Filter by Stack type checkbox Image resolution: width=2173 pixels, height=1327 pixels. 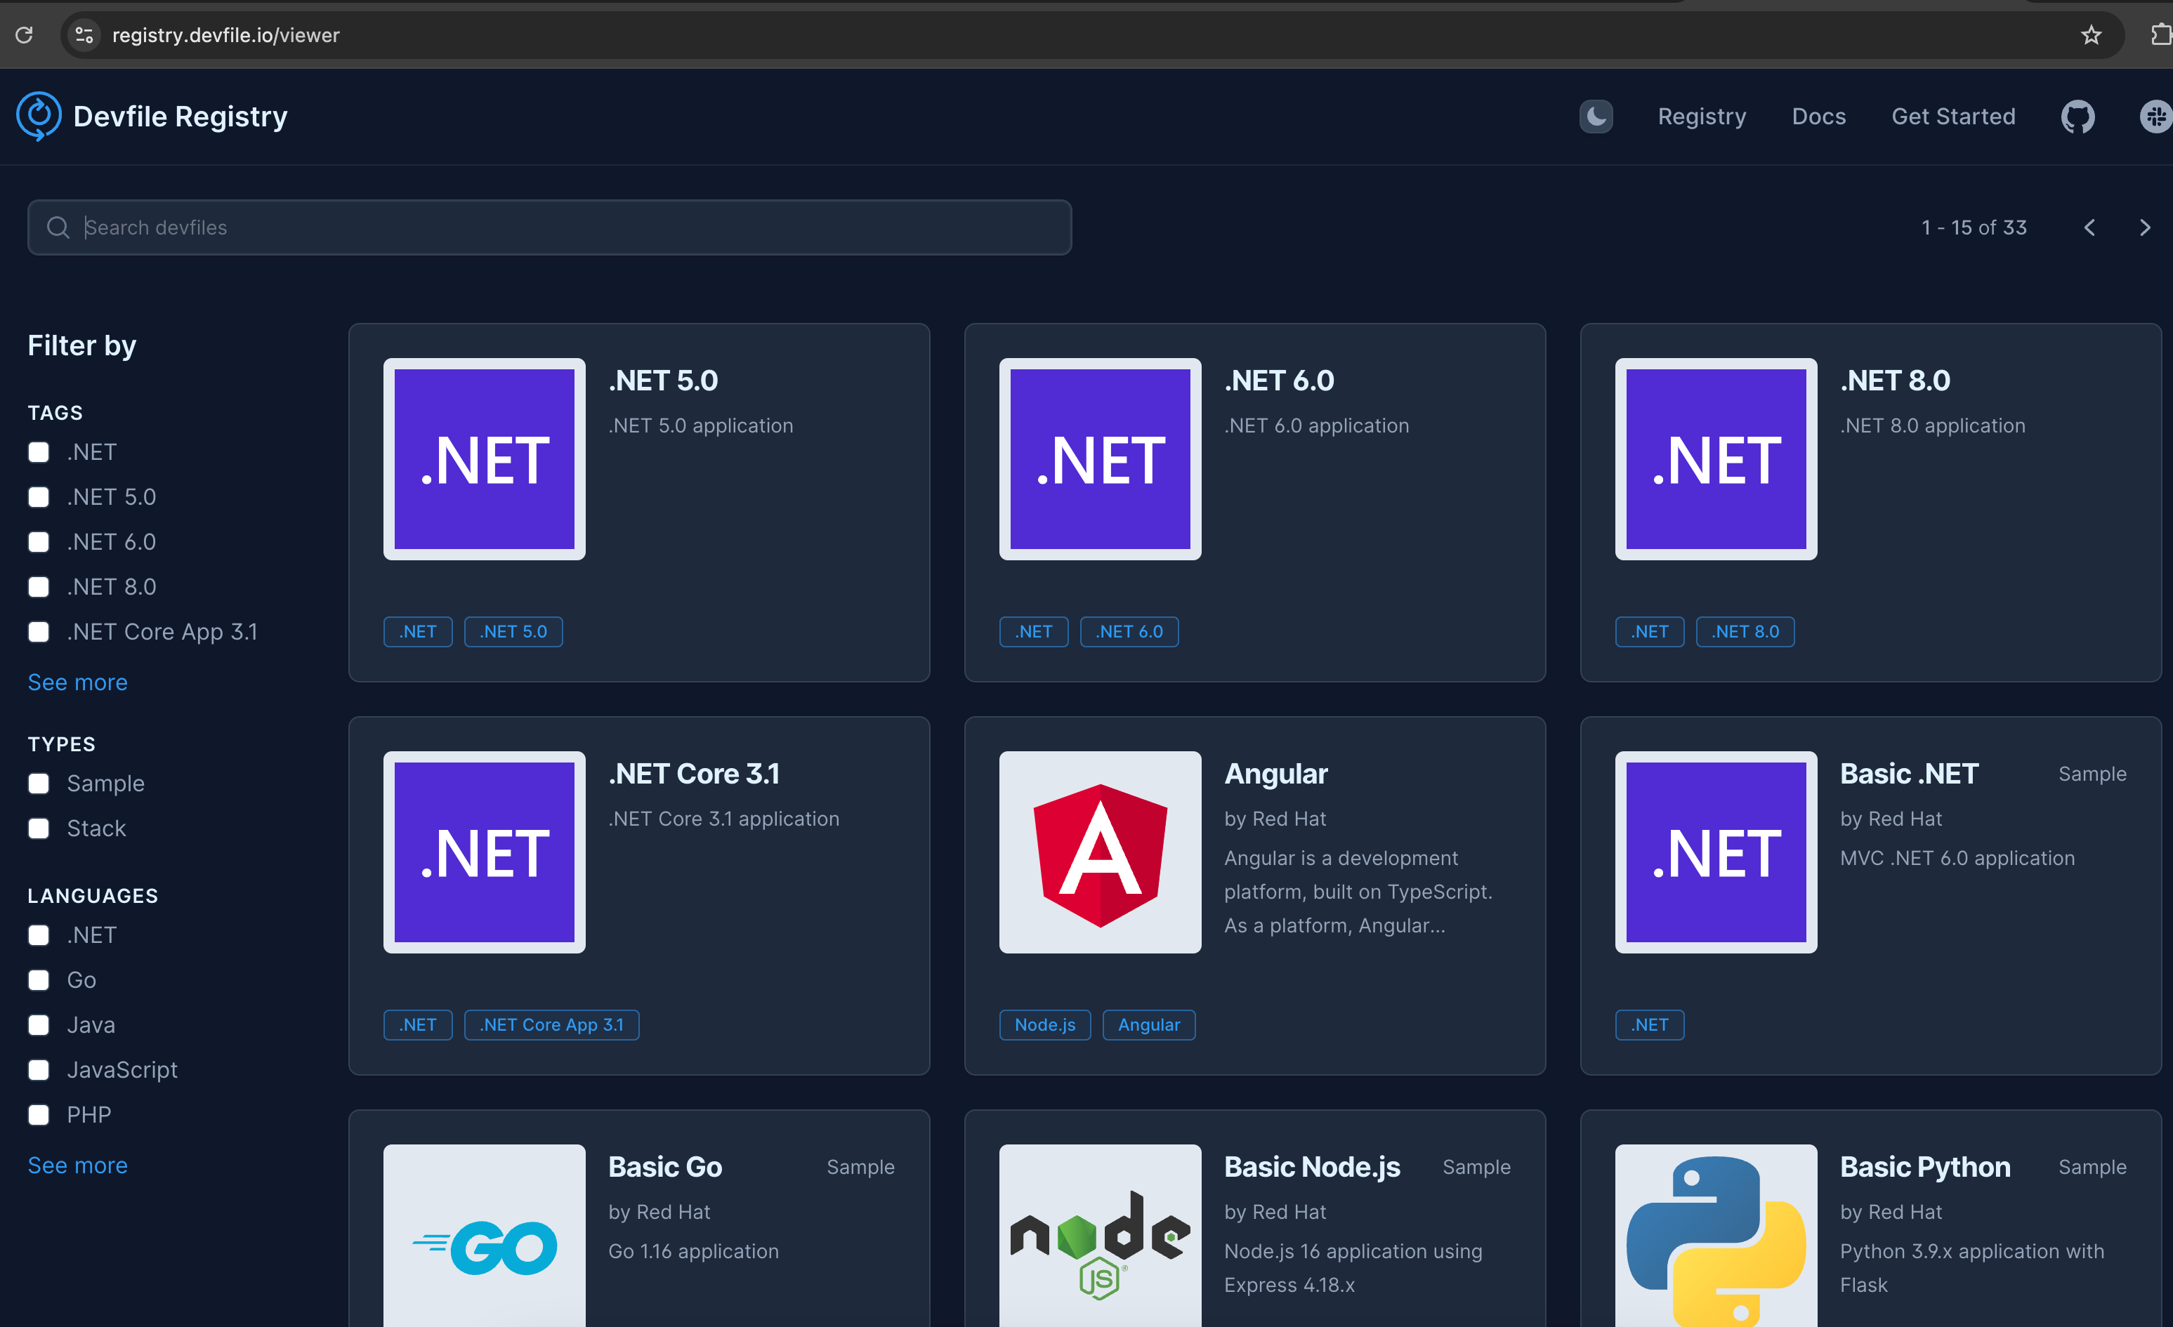coord(39,828)
